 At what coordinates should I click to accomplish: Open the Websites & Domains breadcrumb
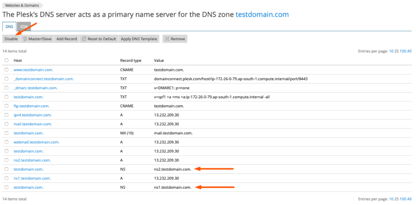pos(22,5)
